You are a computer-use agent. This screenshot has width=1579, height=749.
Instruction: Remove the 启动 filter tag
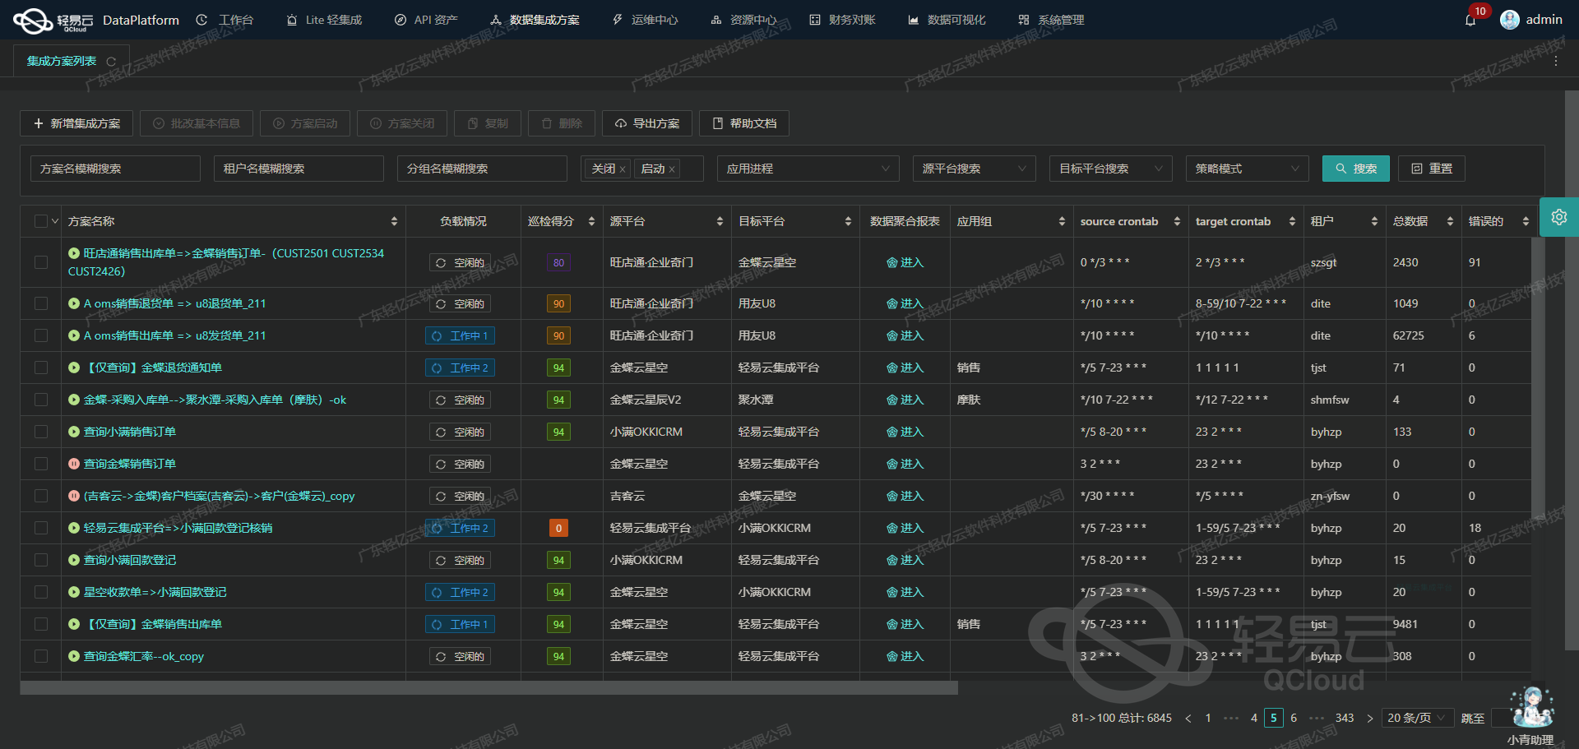click(x=672, y=169)
